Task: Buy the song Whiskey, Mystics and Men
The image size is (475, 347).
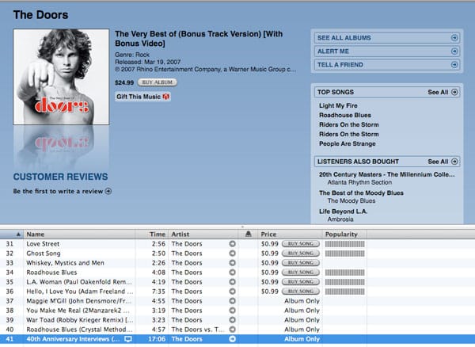Action: pos(301,263)
